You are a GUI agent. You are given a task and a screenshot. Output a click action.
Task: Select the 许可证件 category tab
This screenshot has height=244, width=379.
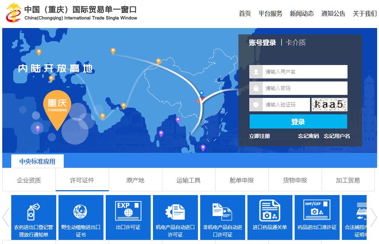(x=82, y=180)
